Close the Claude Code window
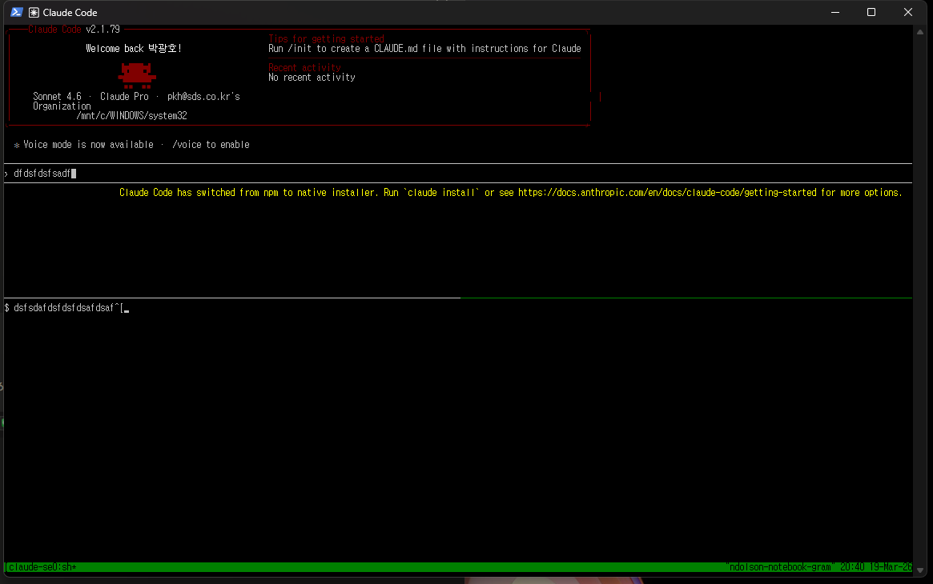This screenshot has height=584, width=933. [x=908, y=12]
